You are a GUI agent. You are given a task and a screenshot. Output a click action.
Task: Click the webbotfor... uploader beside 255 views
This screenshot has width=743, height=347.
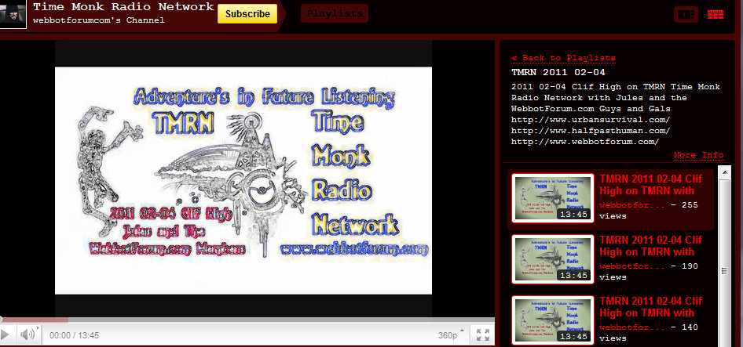point(632,206)
